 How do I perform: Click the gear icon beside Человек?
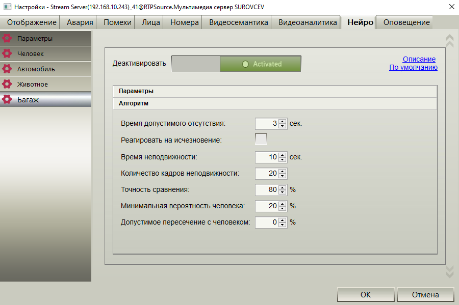(7, 53)
